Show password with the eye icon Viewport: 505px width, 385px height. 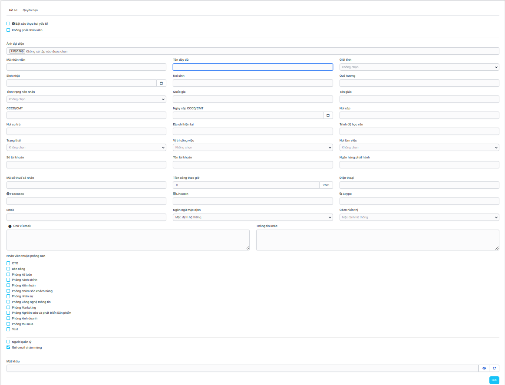pyautogui.click(x=484, y=369)
